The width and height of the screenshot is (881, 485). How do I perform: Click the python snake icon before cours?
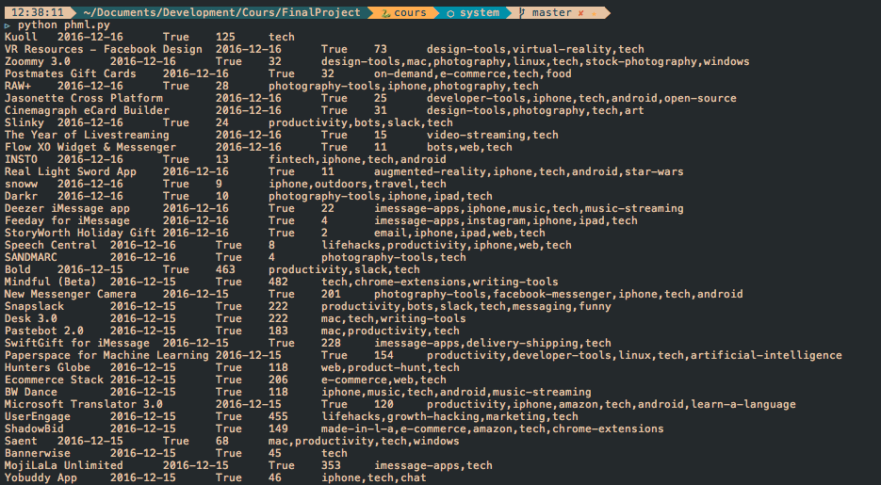(x=385, y=13)
